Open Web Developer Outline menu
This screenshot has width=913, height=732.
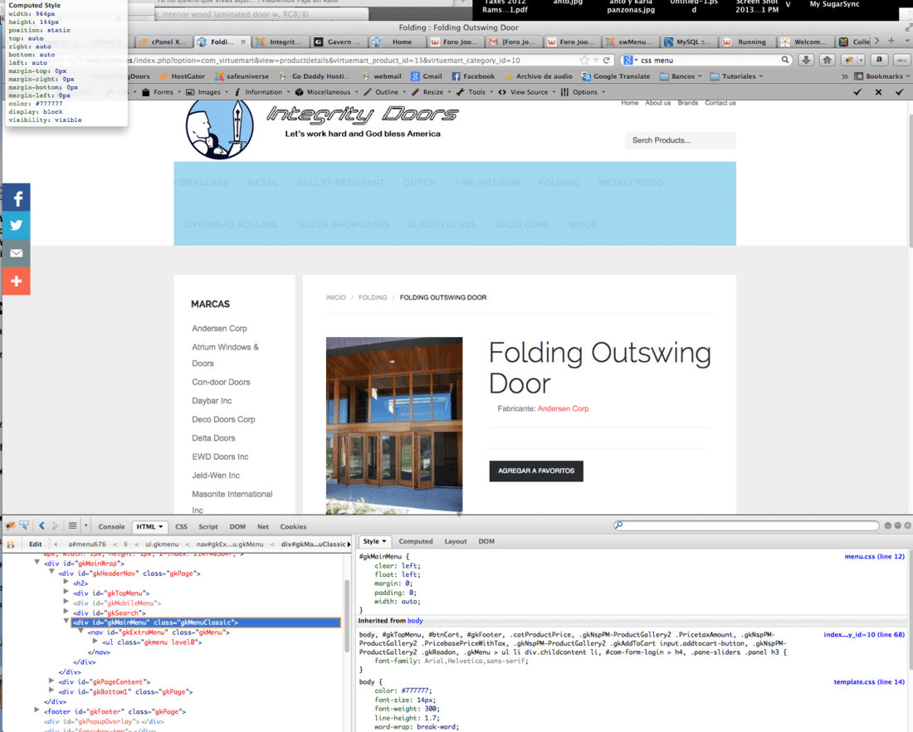[x=385, y=92]
